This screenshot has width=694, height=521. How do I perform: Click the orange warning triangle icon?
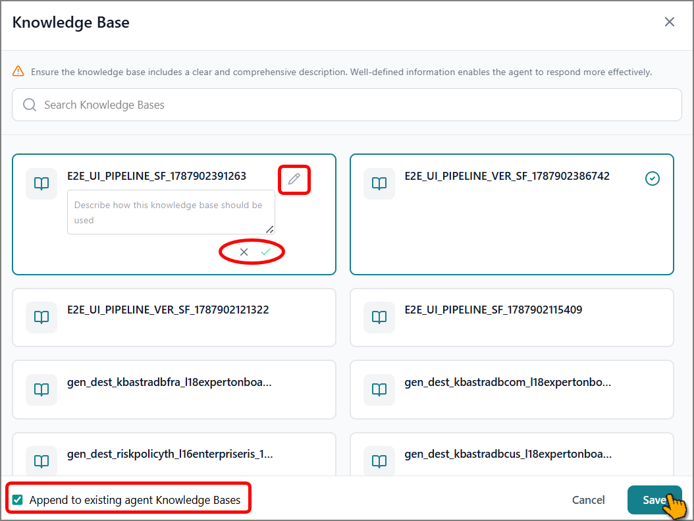[18, 71]
